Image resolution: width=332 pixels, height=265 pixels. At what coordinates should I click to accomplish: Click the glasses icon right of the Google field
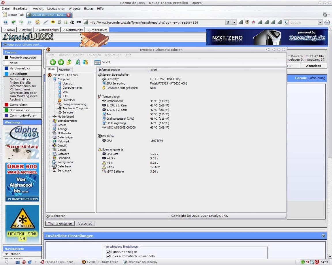click(327, 22)
